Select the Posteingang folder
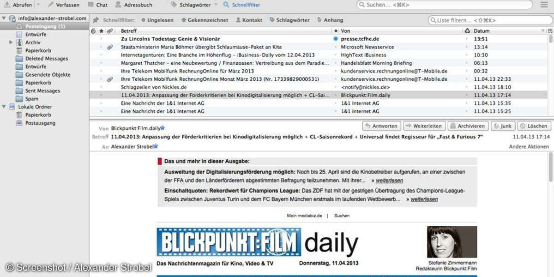This screenshot has height=277, width=554. [x=45, y=26]
